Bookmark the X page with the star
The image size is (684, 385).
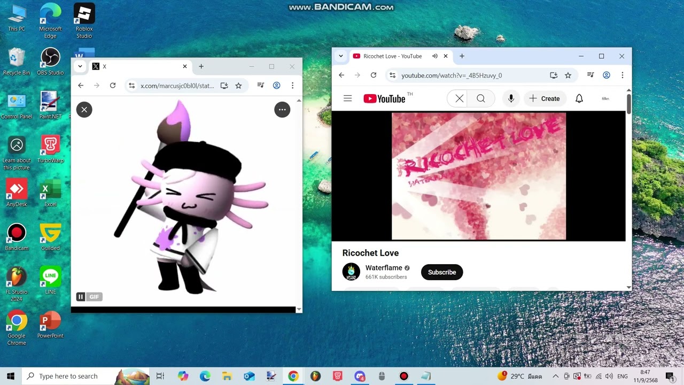[238, 86]
